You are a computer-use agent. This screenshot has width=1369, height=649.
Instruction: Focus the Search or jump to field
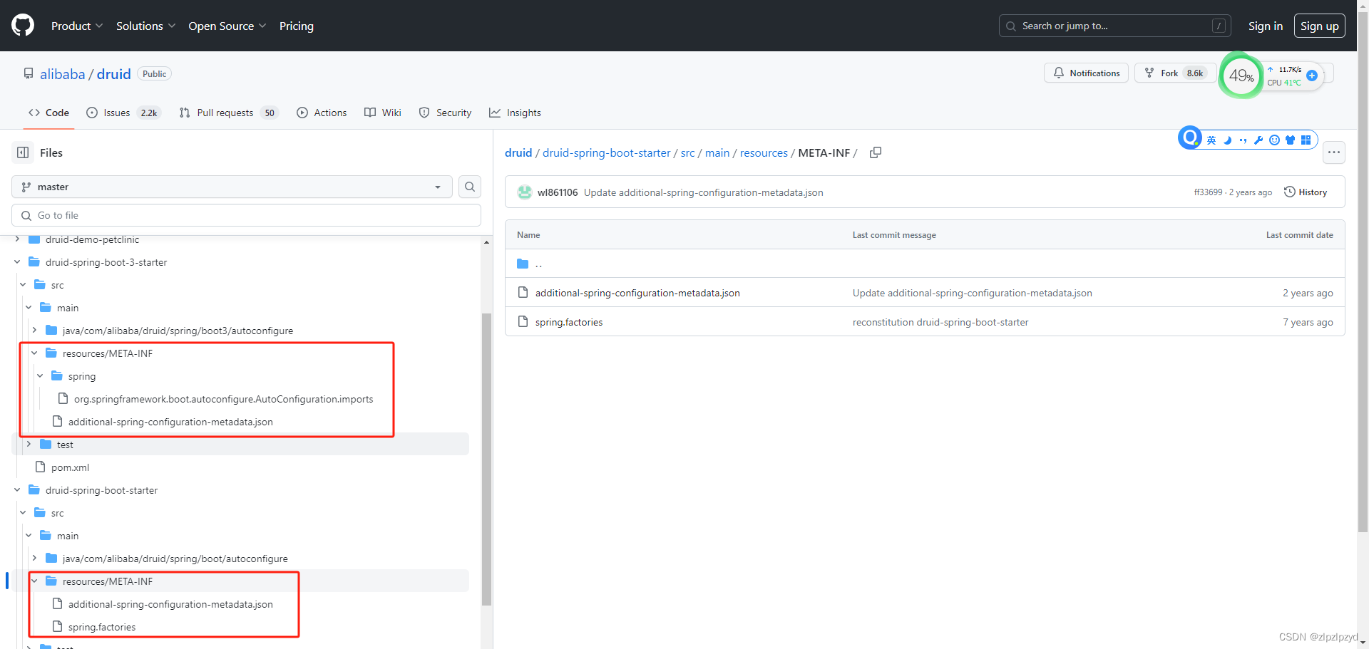point(1115,26)
